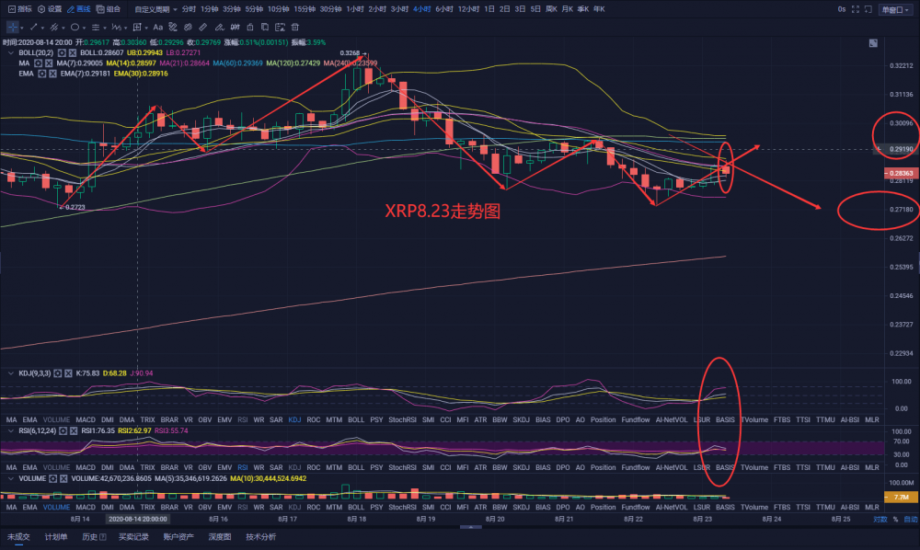Open the 计划单 tab
Screen dimensions: 920x550
(56, 537)
